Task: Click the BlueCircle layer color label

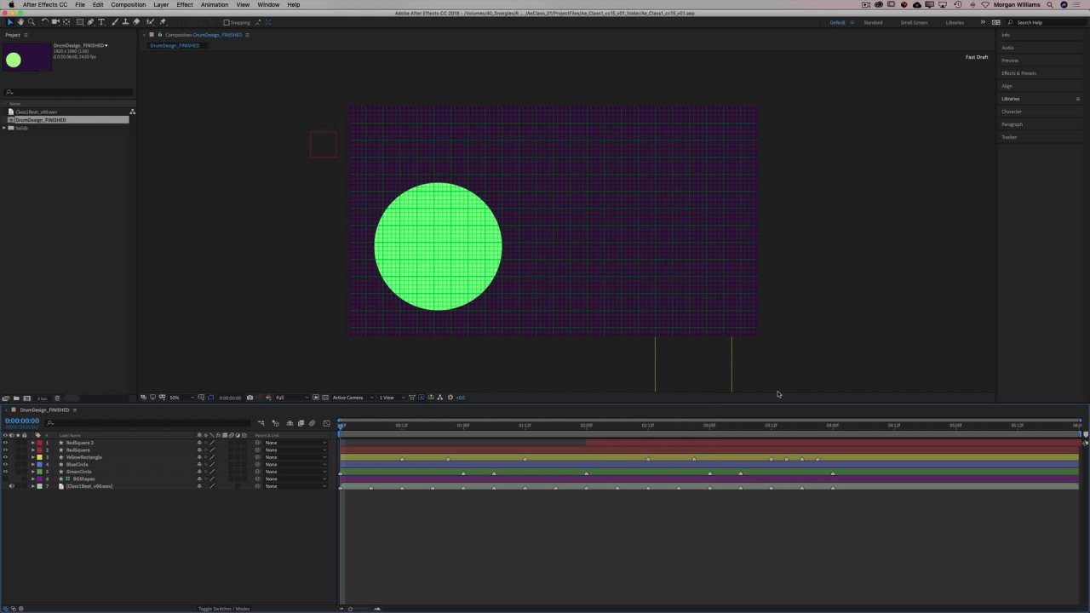Action: [39, 465]
